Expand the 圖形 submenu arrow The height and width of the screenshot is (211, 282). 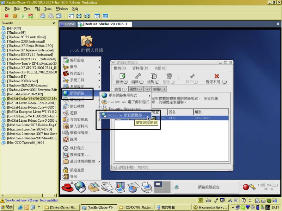[99, 67]
